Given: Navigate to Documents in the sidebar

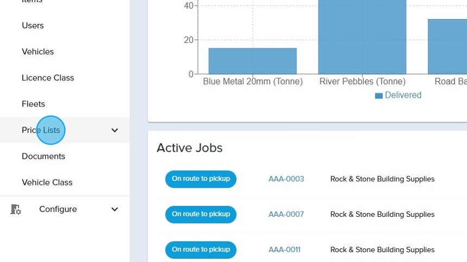Looking at the screenshot, I should 43,156.
